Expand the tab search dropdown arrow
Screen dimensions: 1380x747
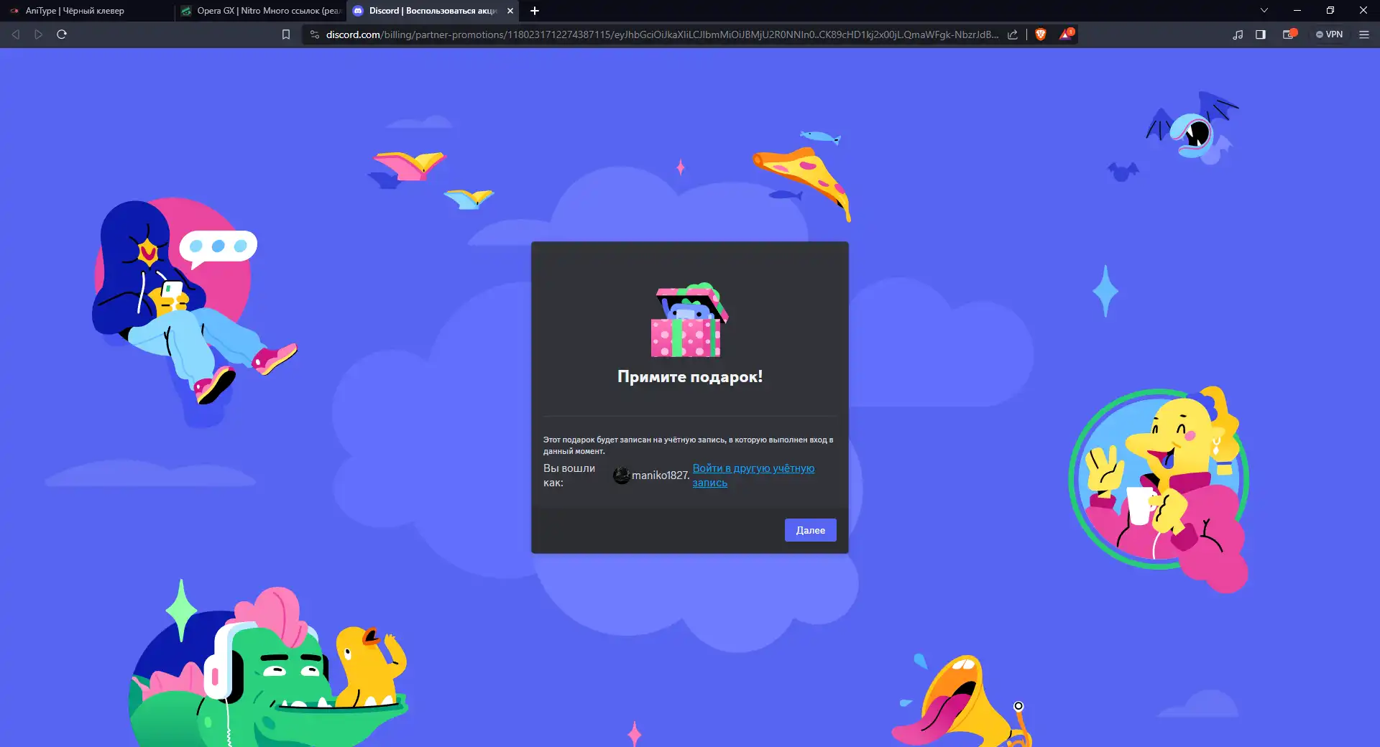tap(1264, 11)
